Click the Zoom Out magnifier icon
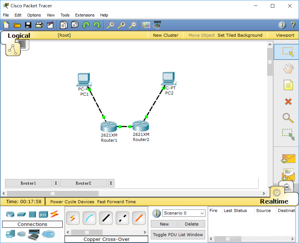Viewport: 299px width, 243px height. (x=132, y=25)
